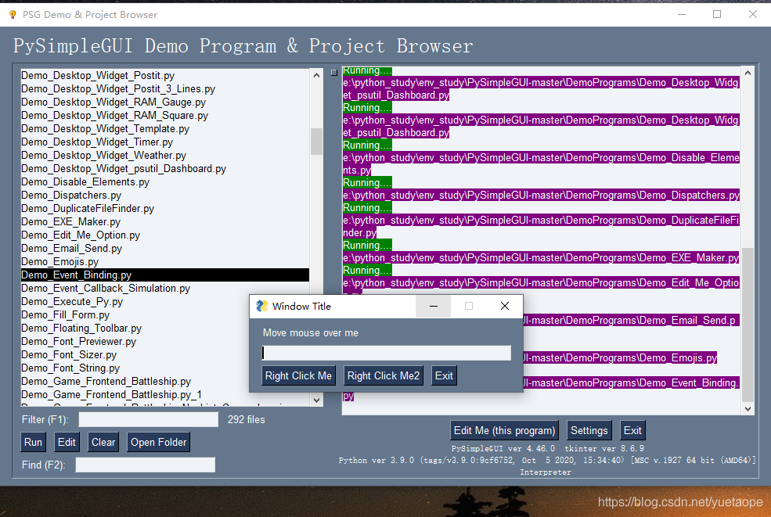Image resolution: width=771 pixels, height=517 pixels.
Task: Click the PSG Demo window title bar text
Action: pos(90,15)
